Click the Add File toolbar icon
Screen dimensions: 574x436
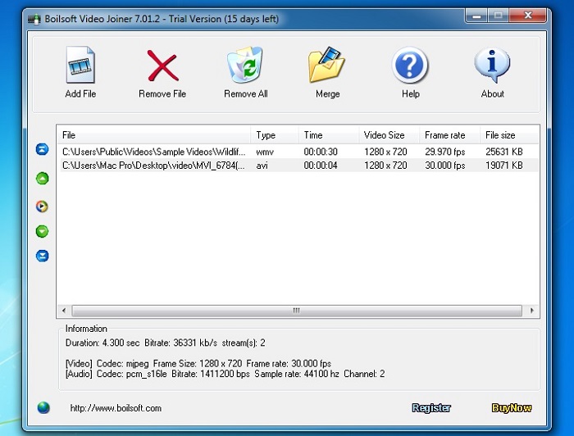(80, 66)
